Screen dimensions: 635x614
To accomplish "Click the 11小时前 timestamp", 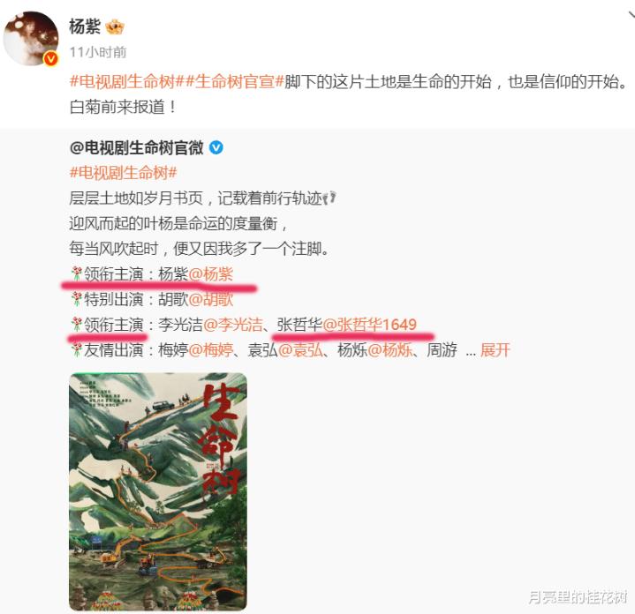I will (x=98, y=52).
